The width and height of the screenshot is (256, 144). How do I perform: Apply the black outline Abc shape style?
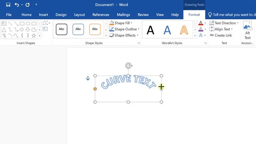[x=62, y=29]
